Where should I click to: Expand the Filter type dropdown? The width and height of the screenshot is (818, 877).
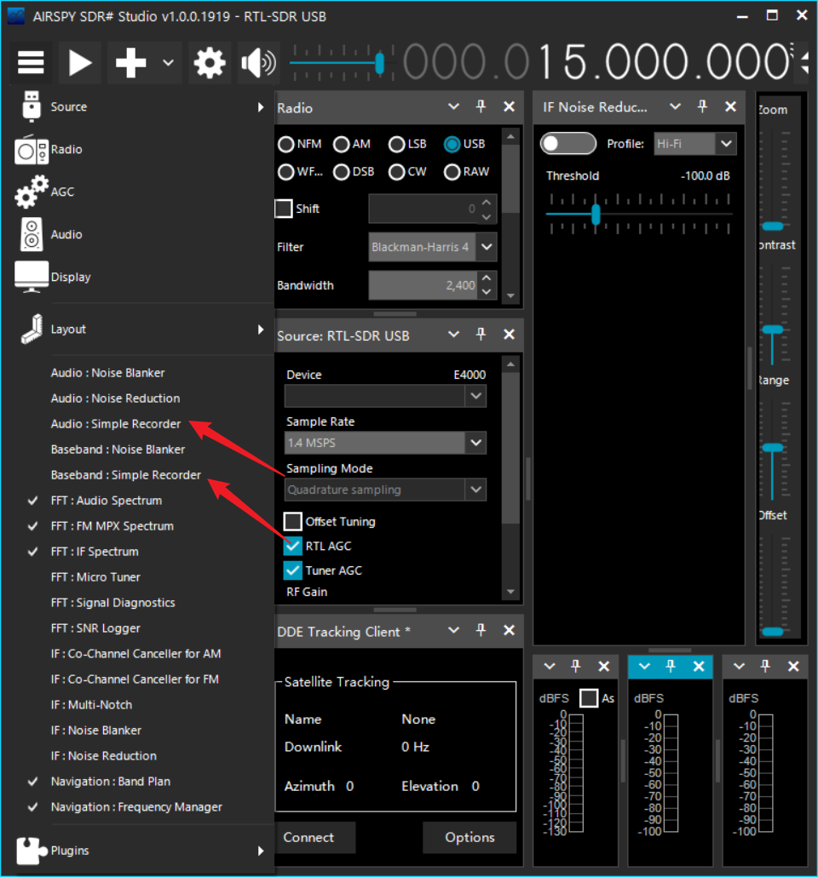click(x=486, y=247)
